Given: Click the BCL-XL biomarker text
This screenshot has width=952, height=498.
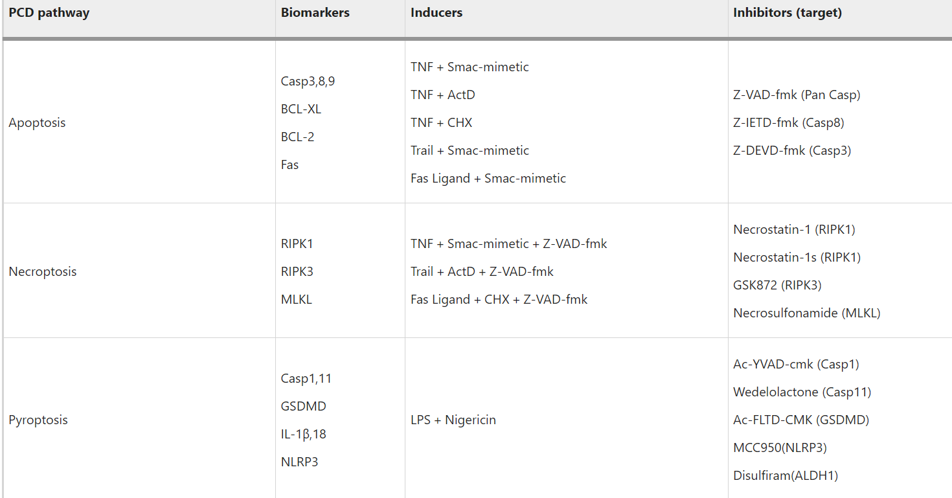Looking at the screenshot, I should pos(301,109).
